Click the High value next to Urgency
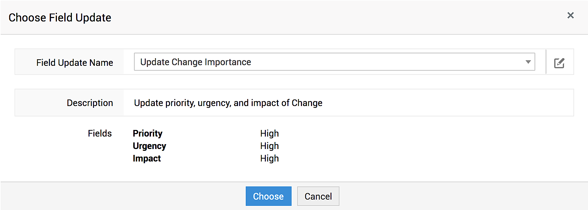This screenshot has height=210, width=588. click(x=269, y=146)
